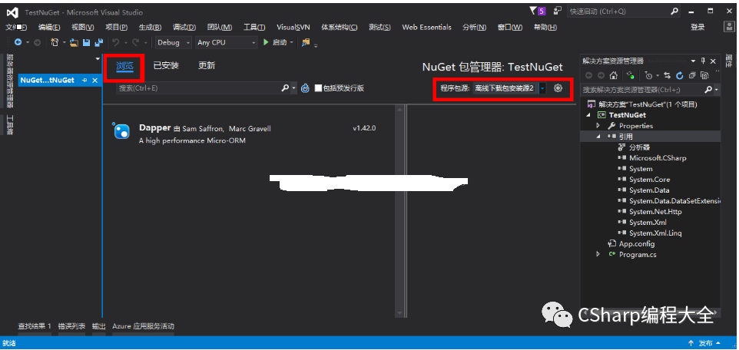Open the Azure 应用服务活动 tab
This screenshot has height=350, width=739.
144,326
